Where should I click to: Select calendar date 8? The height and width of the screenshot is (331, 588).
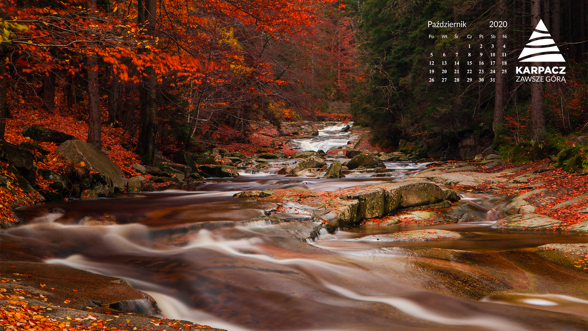pos(469,55)
